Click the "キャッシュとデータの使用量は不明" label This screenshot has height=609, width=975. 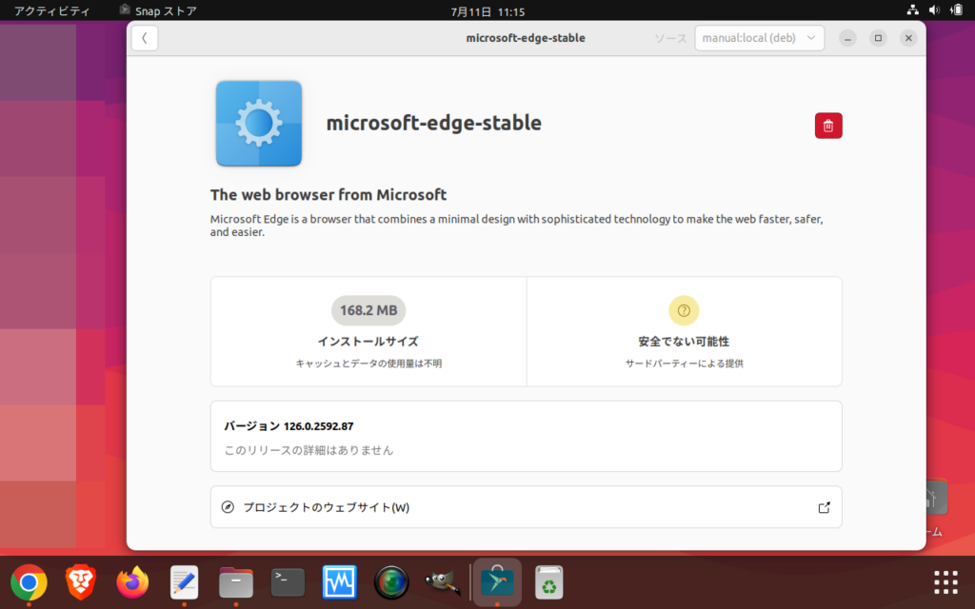(x=368, y=363)
